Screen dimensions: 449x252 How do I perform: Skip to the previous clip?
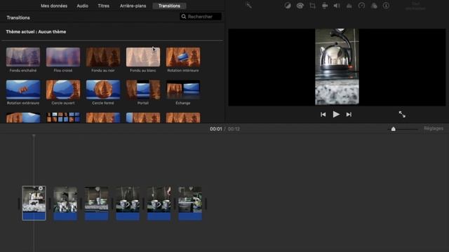pos(323,114)
